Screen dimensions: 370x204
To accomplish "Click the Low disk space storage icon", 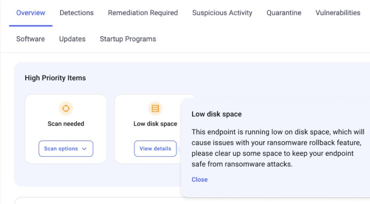I will tap(155, 108).
